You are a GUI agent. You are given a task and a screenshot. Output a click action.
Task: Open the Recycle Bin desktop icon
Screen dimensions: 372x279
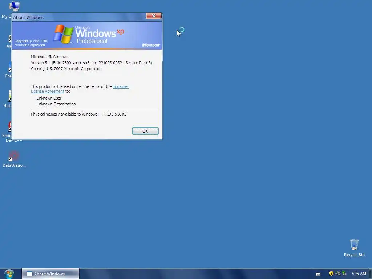click(354, 248)
